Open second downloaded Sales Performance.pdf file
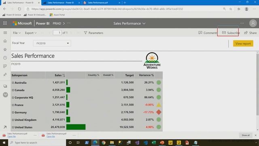 pos(51,137)
